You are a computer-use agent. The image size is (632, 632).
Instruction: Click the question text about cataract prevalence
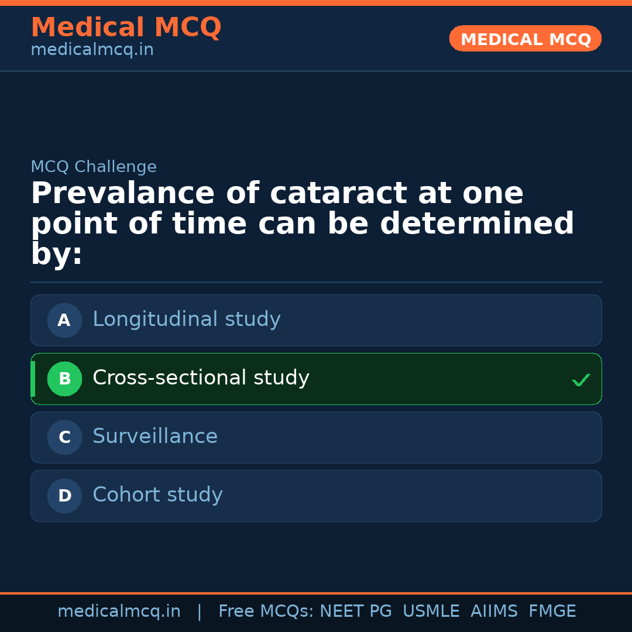click(303, 222)
